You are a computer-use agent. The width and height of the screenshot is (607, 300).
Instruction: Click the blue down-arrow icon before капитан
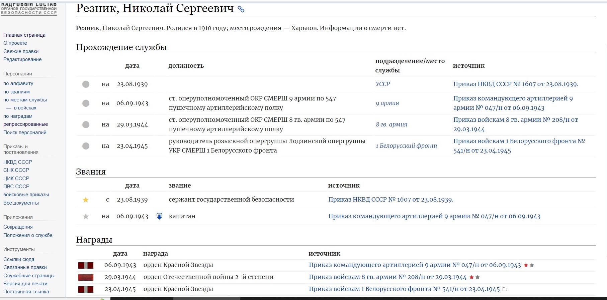(x=159, y=216)
